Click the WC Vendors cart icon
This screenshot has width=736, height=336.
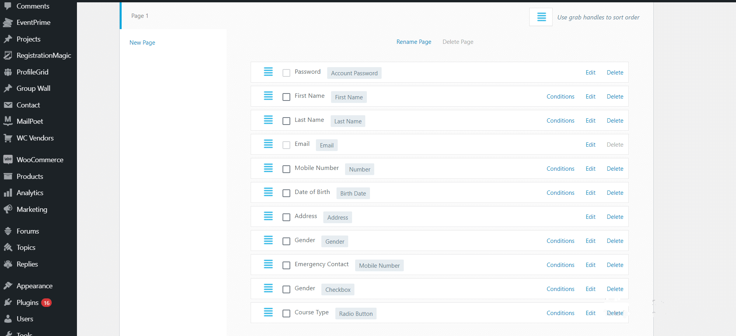8,138
